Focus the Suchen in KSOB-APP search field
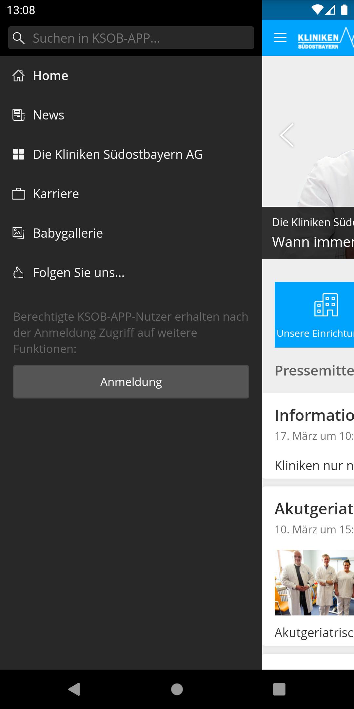354x709 pixels. [131, 38]
